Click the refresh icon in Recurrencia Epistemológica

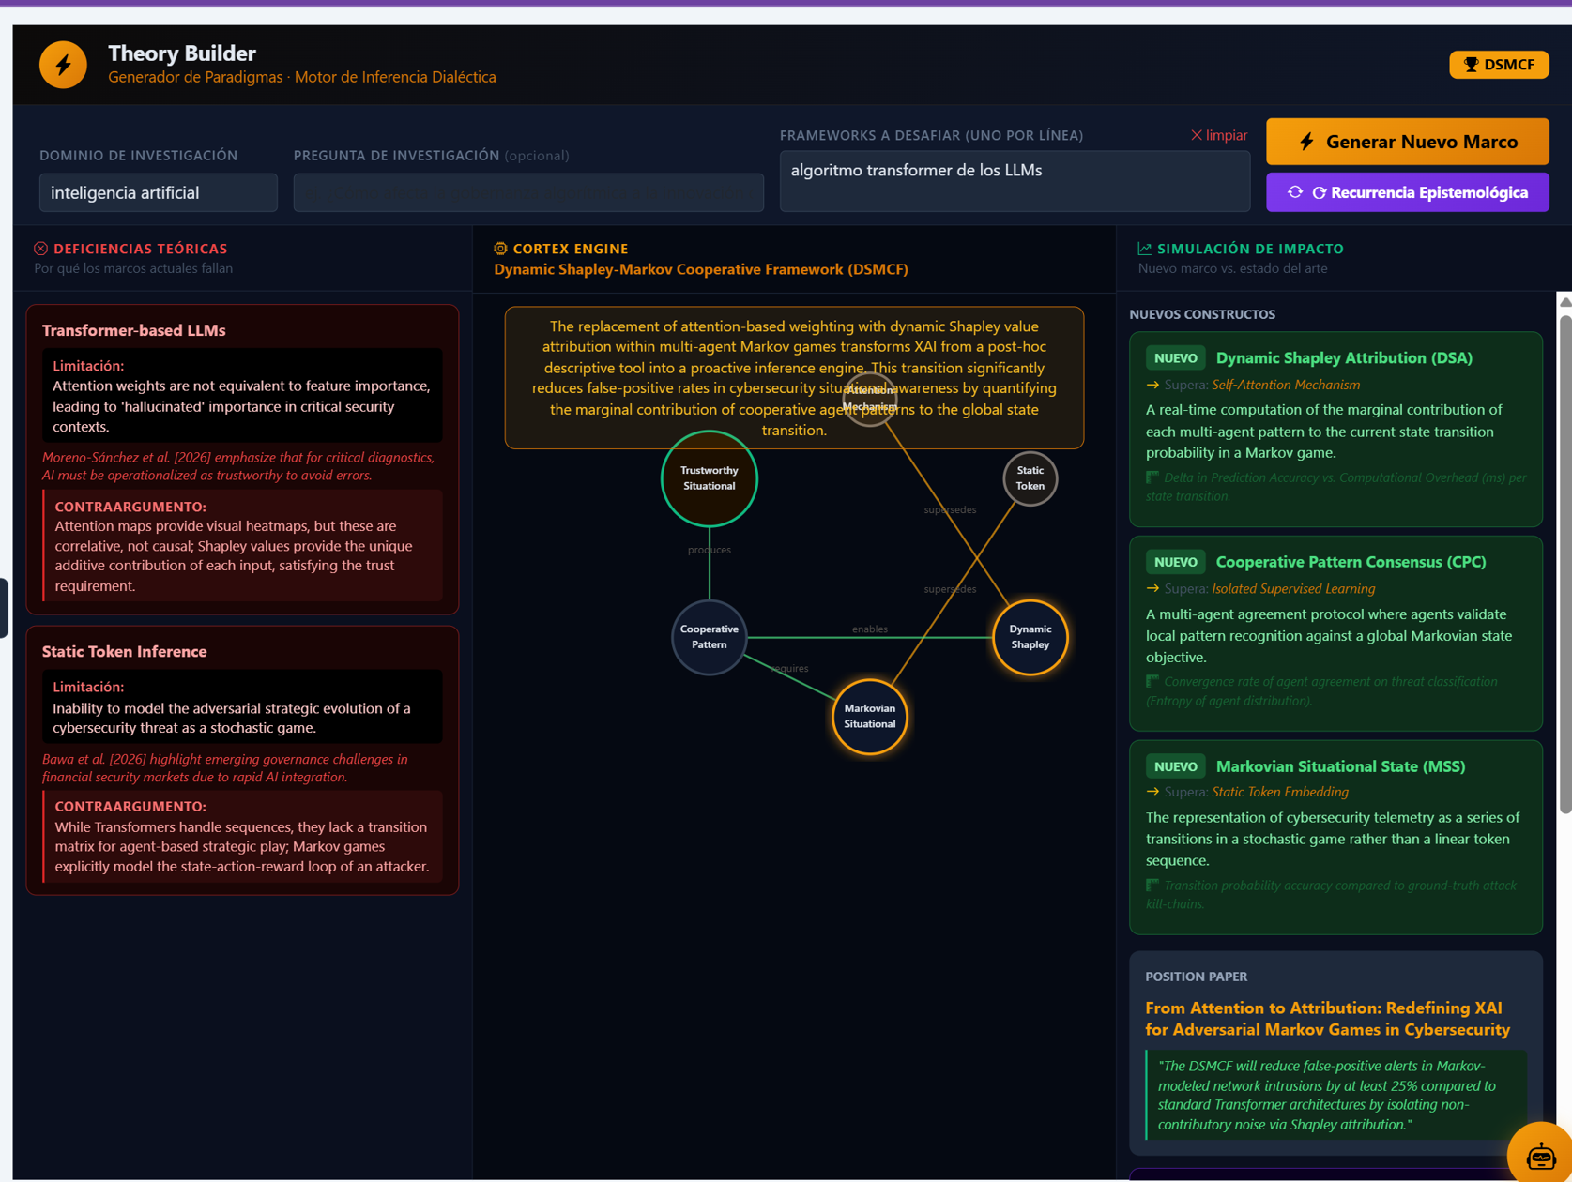point(1295,191)
